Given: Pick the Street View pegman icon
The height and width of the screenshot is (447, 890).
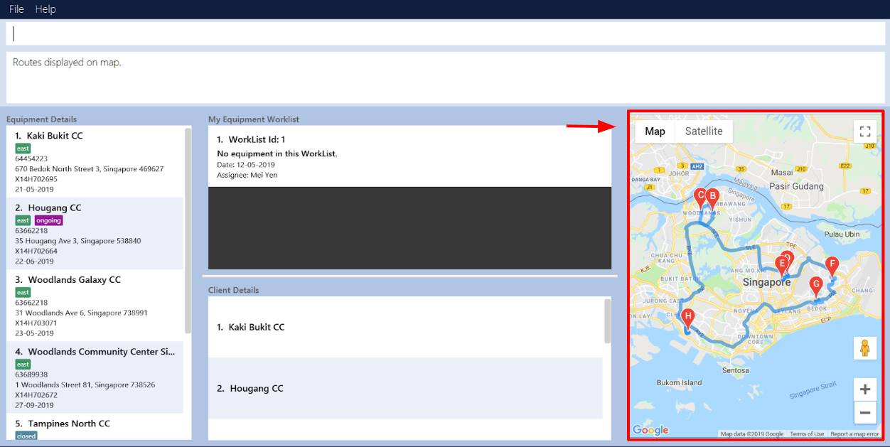Looking at the screenshot, I should click(x=865, y=348).
